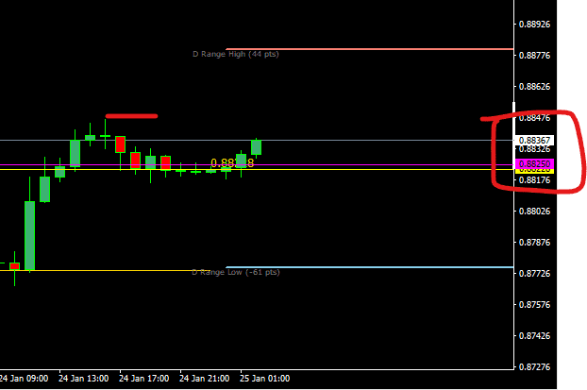Click the 0.88626 price axis label

coord(534,87)
